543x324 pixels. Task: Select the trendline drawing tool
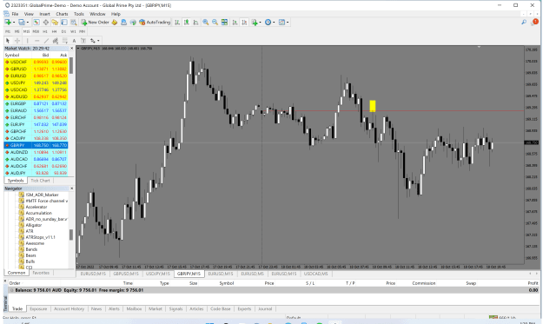click(x=46, y=41)
